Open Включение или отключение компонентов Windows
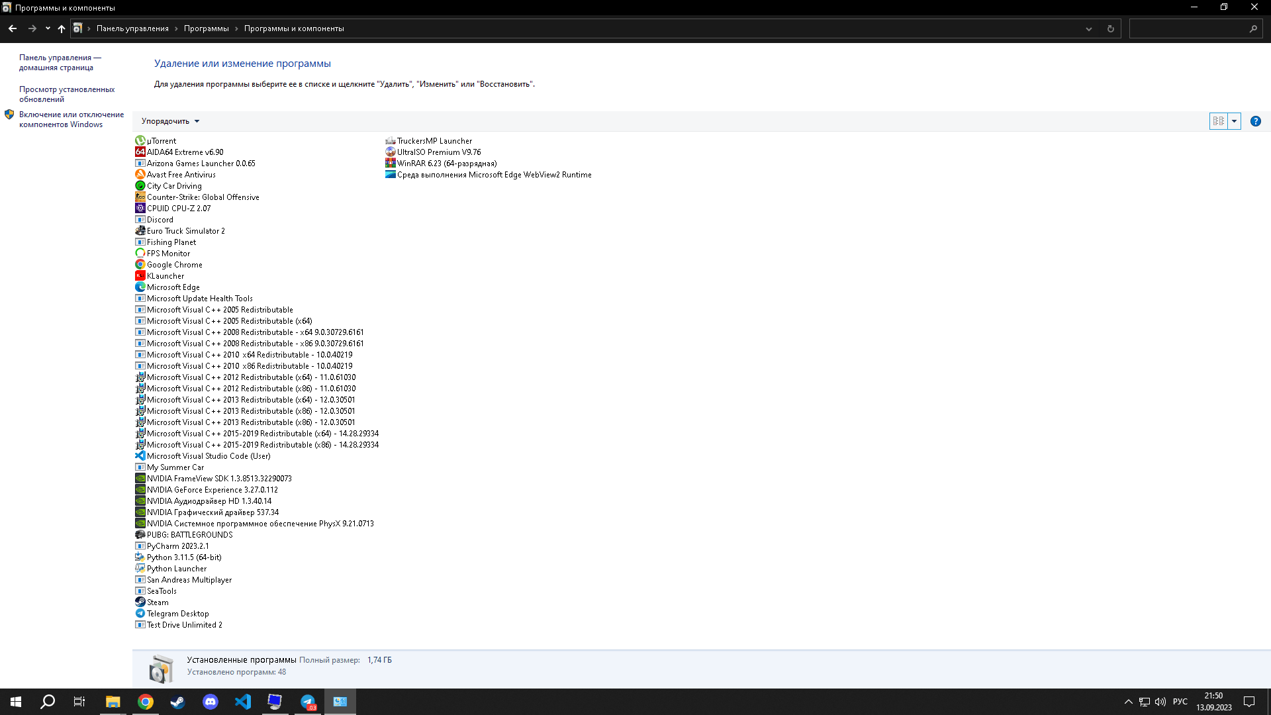Image resolution: width=1271 pixels, height=715 pixels. pos(71,120)
